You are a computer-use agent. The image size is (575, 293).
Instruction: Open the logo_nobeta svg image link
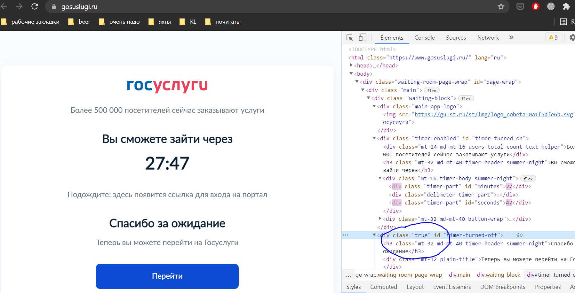point(494,114)
